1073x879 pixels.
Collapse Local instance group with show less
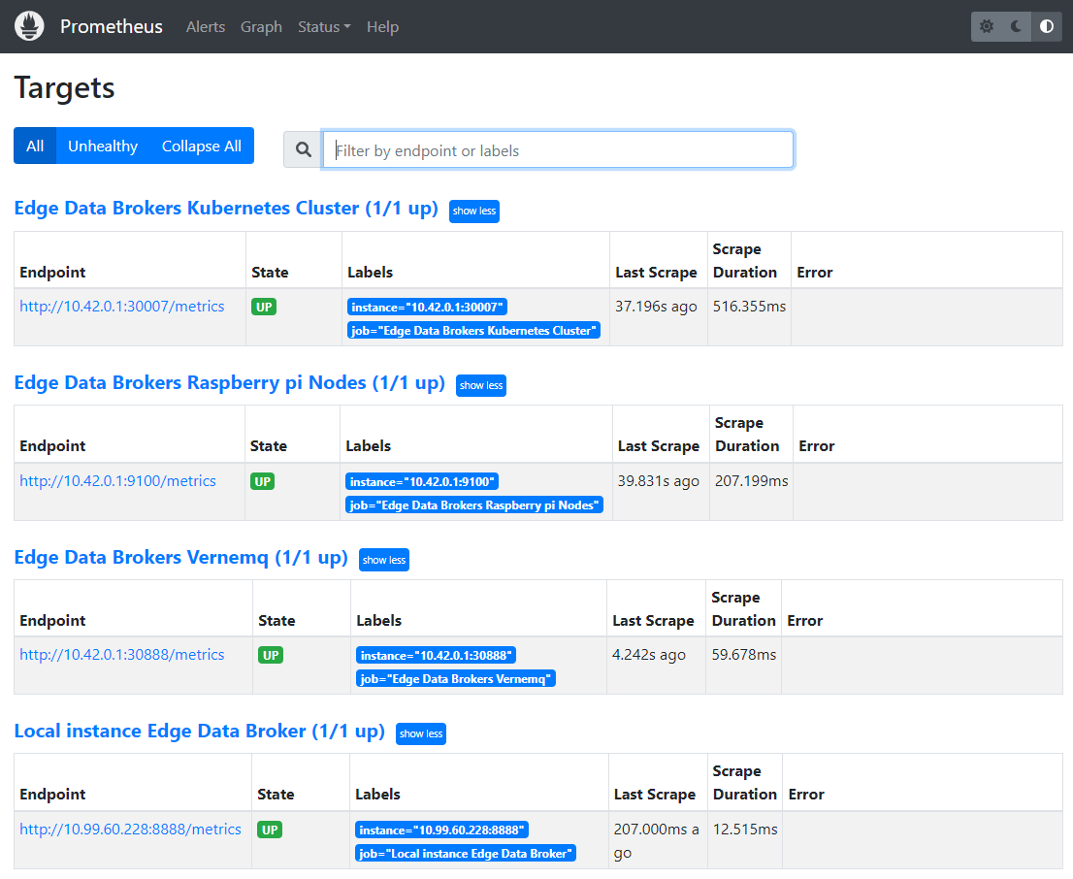coord(421,733)
